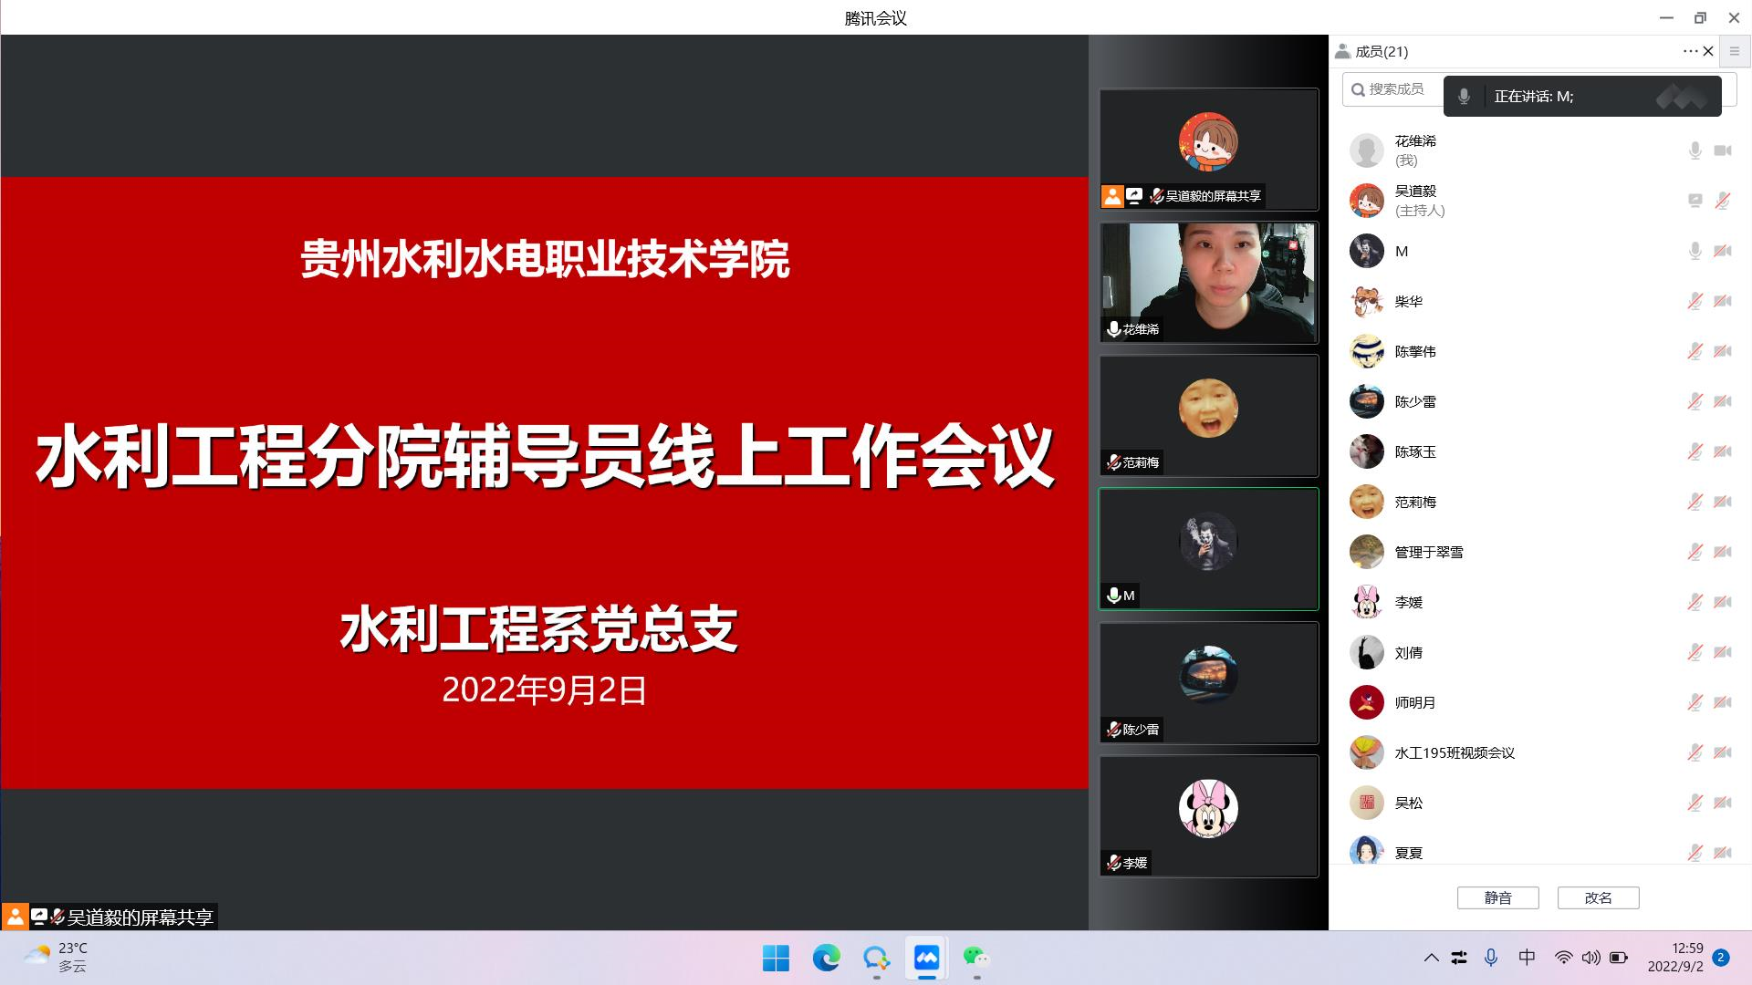Click camera-off icon for 刘倩
The image size is (1752, 985).
(x=1723, y=652)
